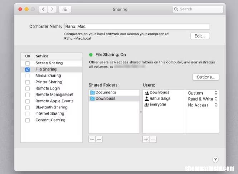Click the magnifying glass search icon
The image size is (238, 174).
(176, 9)
